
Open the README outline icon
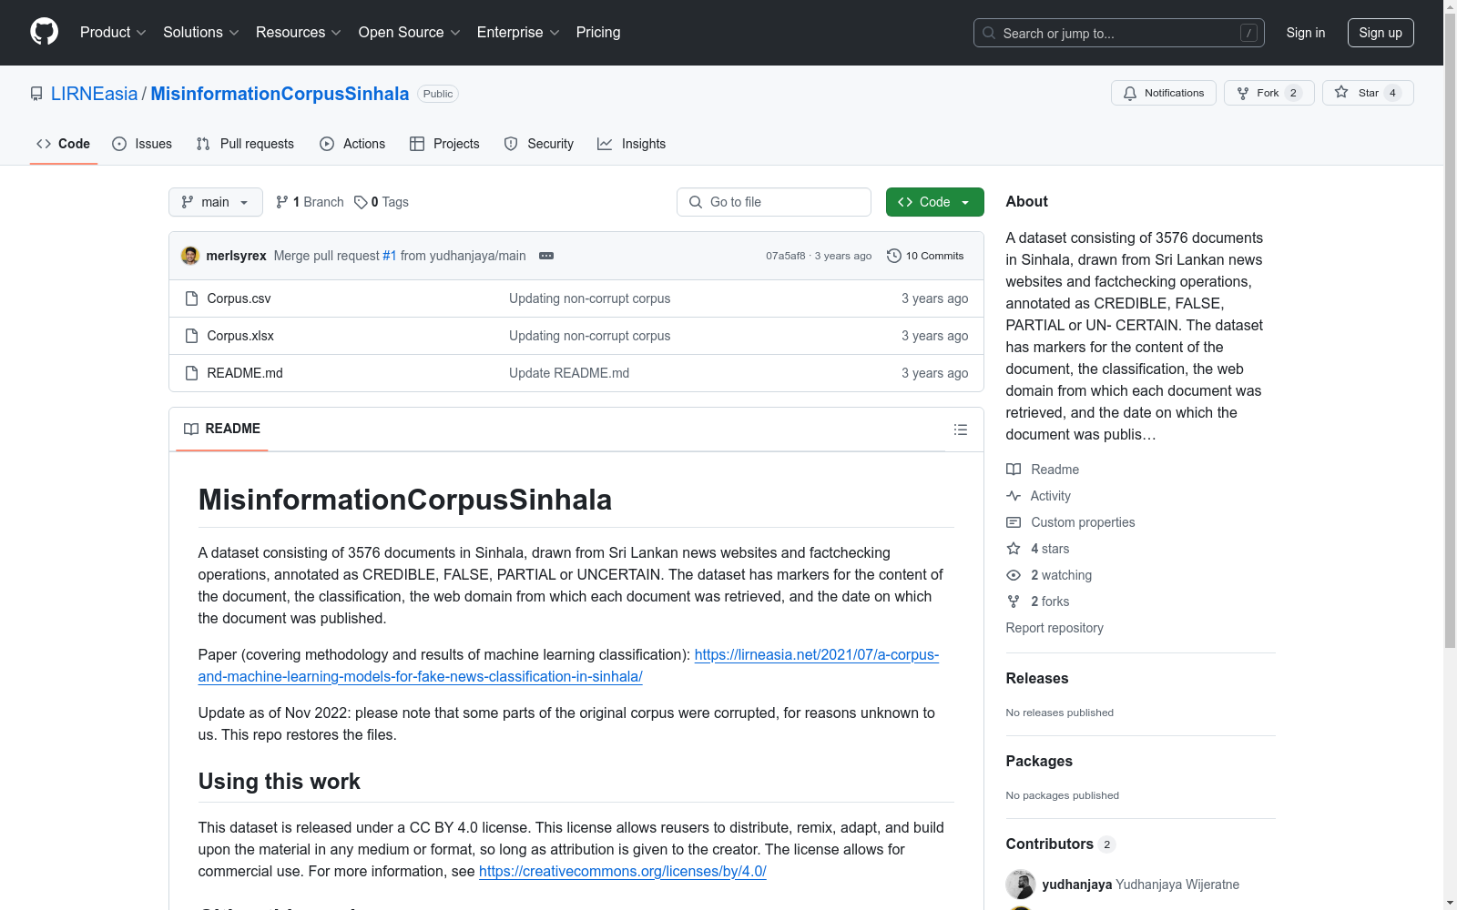(x=961, y=430)
